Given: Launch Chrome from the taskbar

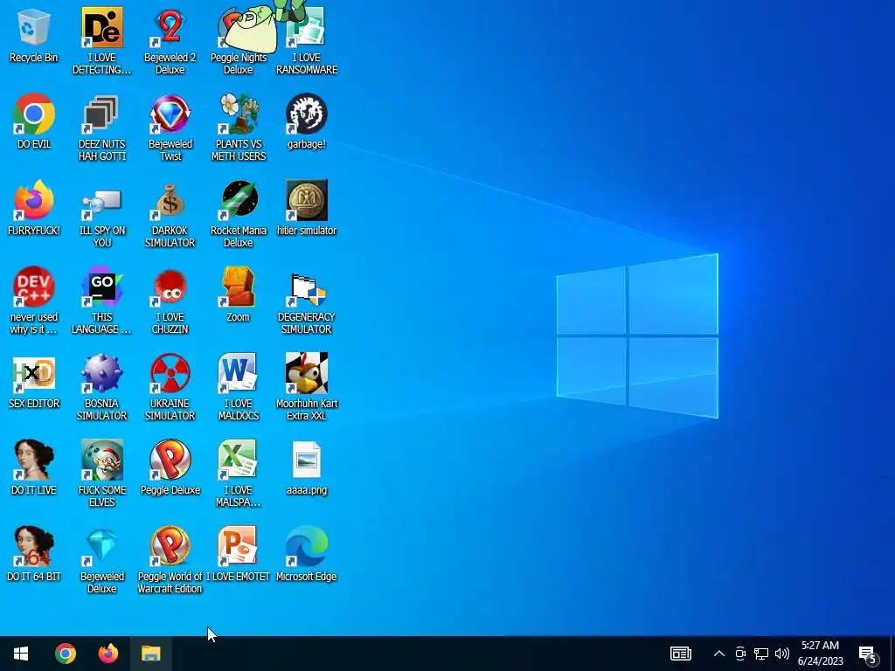Looking at the screenshot, I should (x=65, y=654).
